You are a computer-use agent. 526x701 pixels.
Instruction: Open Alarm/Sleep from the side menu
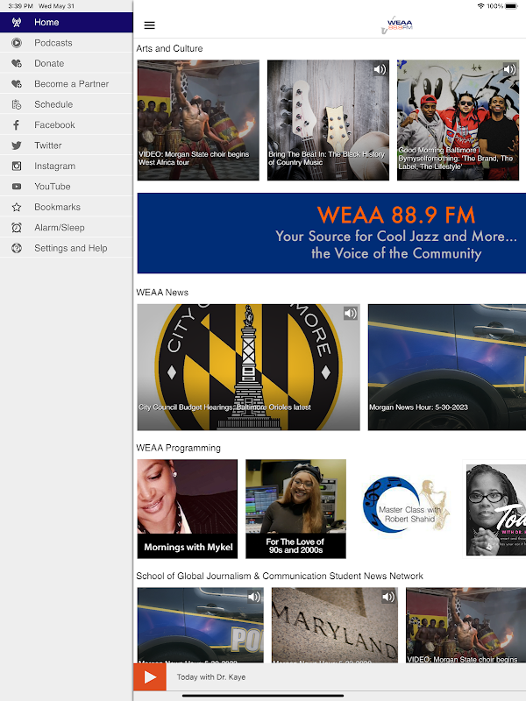(x=67, y=228)
